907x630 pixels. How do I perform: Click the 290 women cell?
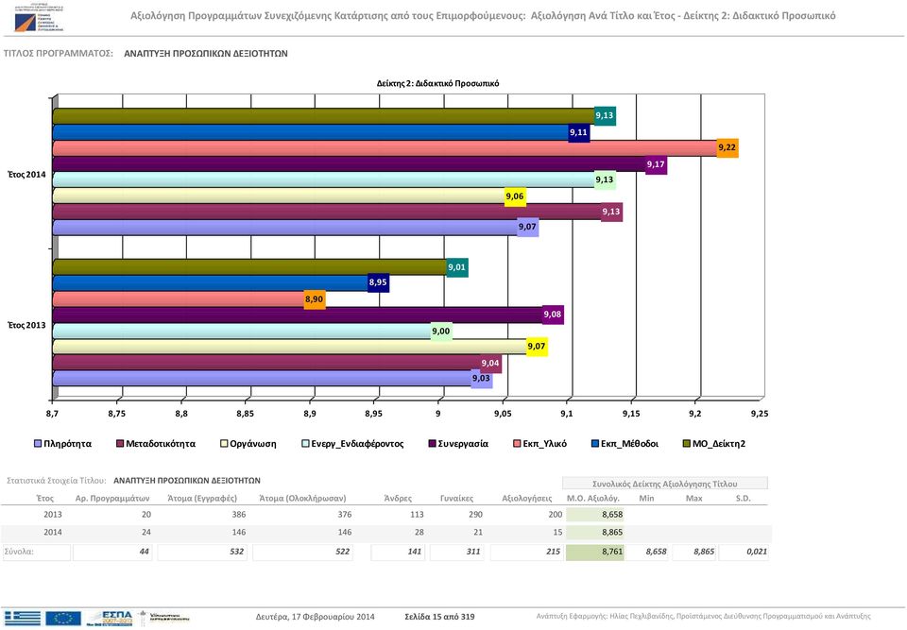pyautogui.click(x=475, y=515)
